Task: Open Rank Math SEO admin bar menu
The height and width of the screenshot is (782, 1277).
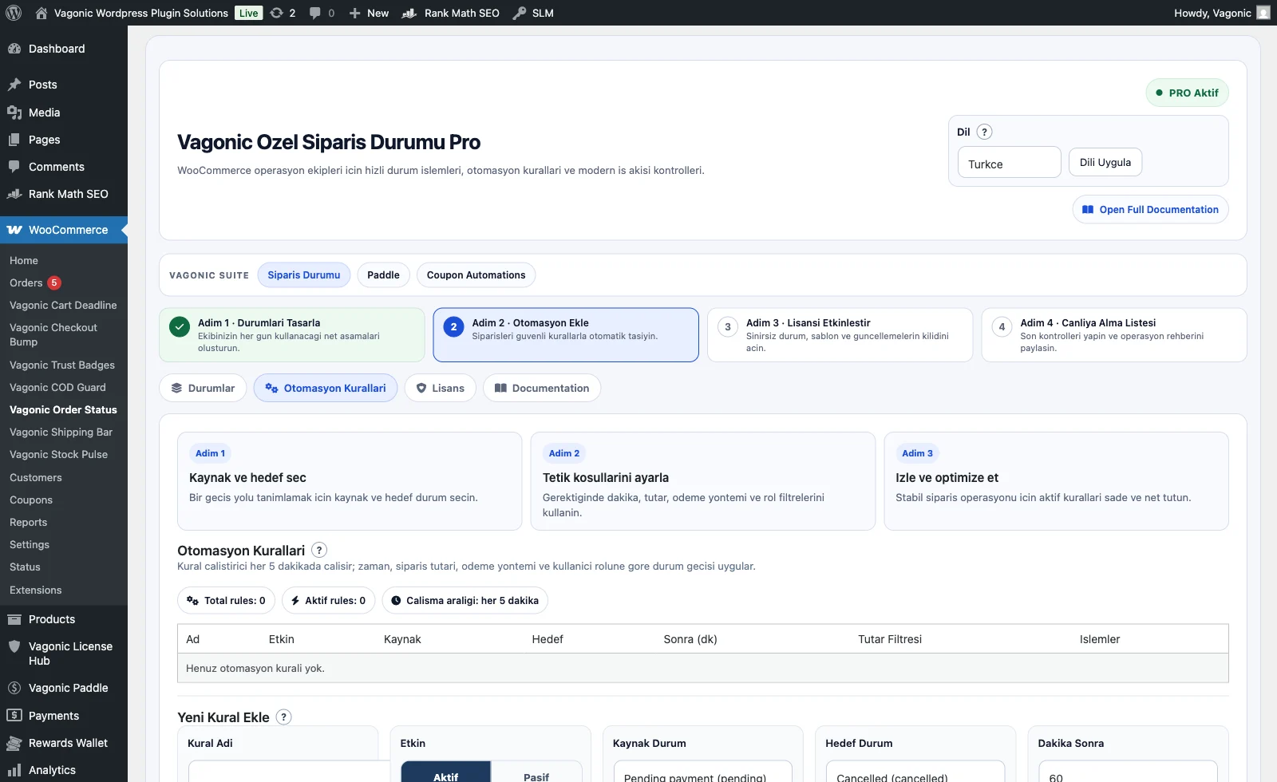Action: coord(451,13)
